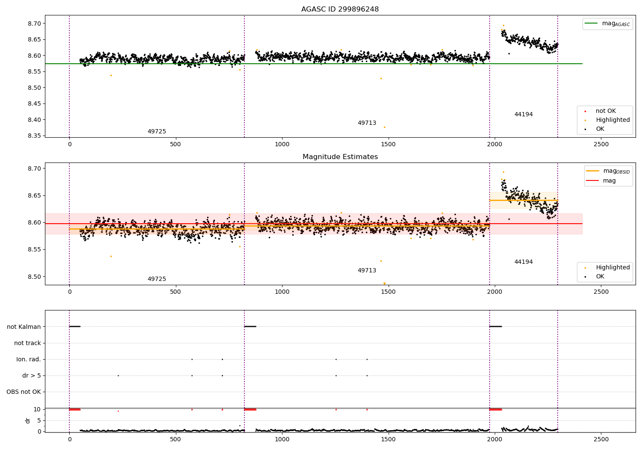Select the mag AGASC green line legend entry
642x449 pixels.
pos(608,24)
